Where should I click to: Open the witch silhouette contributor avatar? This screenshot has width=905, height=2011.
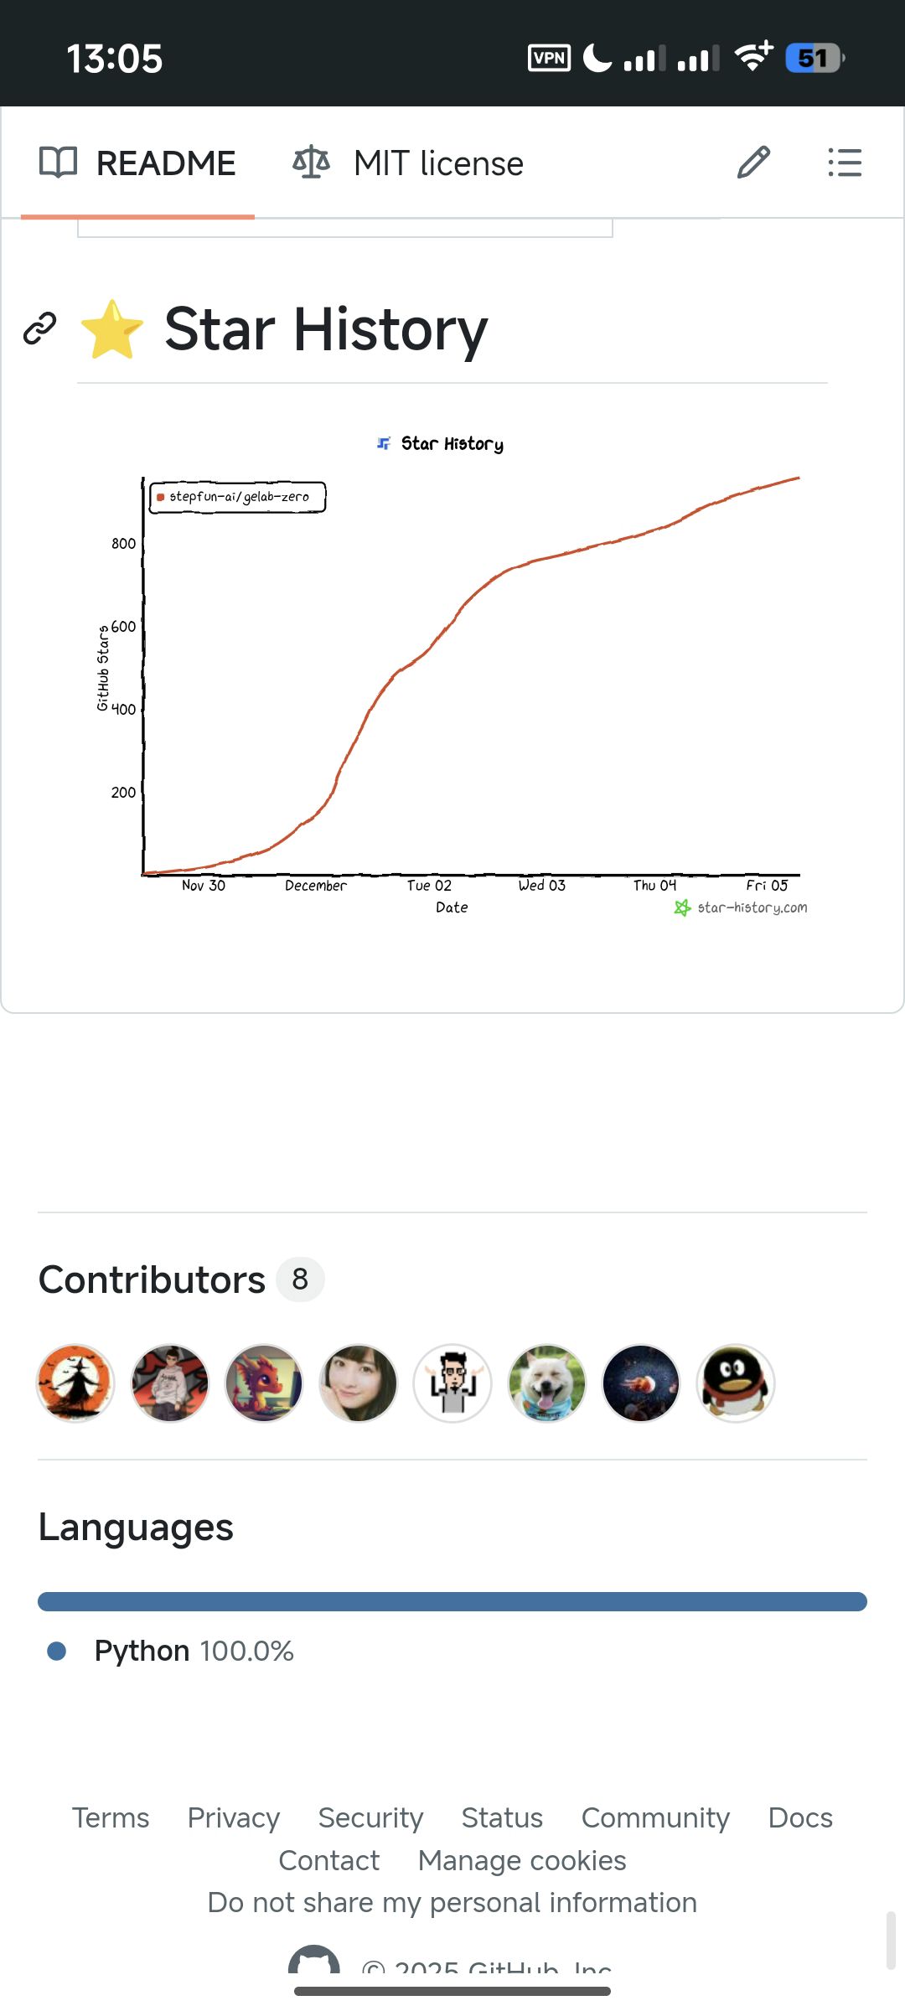coord(75,1383)
